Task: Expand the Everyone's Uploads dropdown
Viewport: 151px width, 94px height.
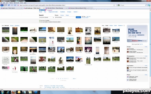Action: [x=46, y=17]
